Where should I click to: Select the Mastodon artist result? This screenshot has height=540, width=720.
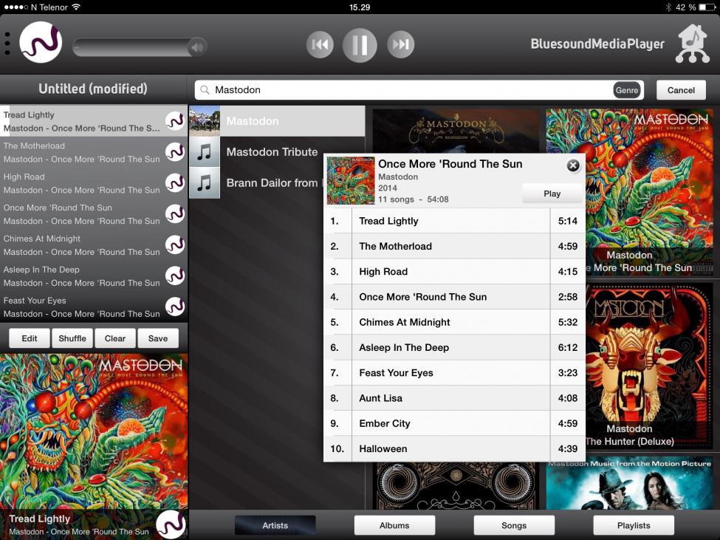[277, 121]
